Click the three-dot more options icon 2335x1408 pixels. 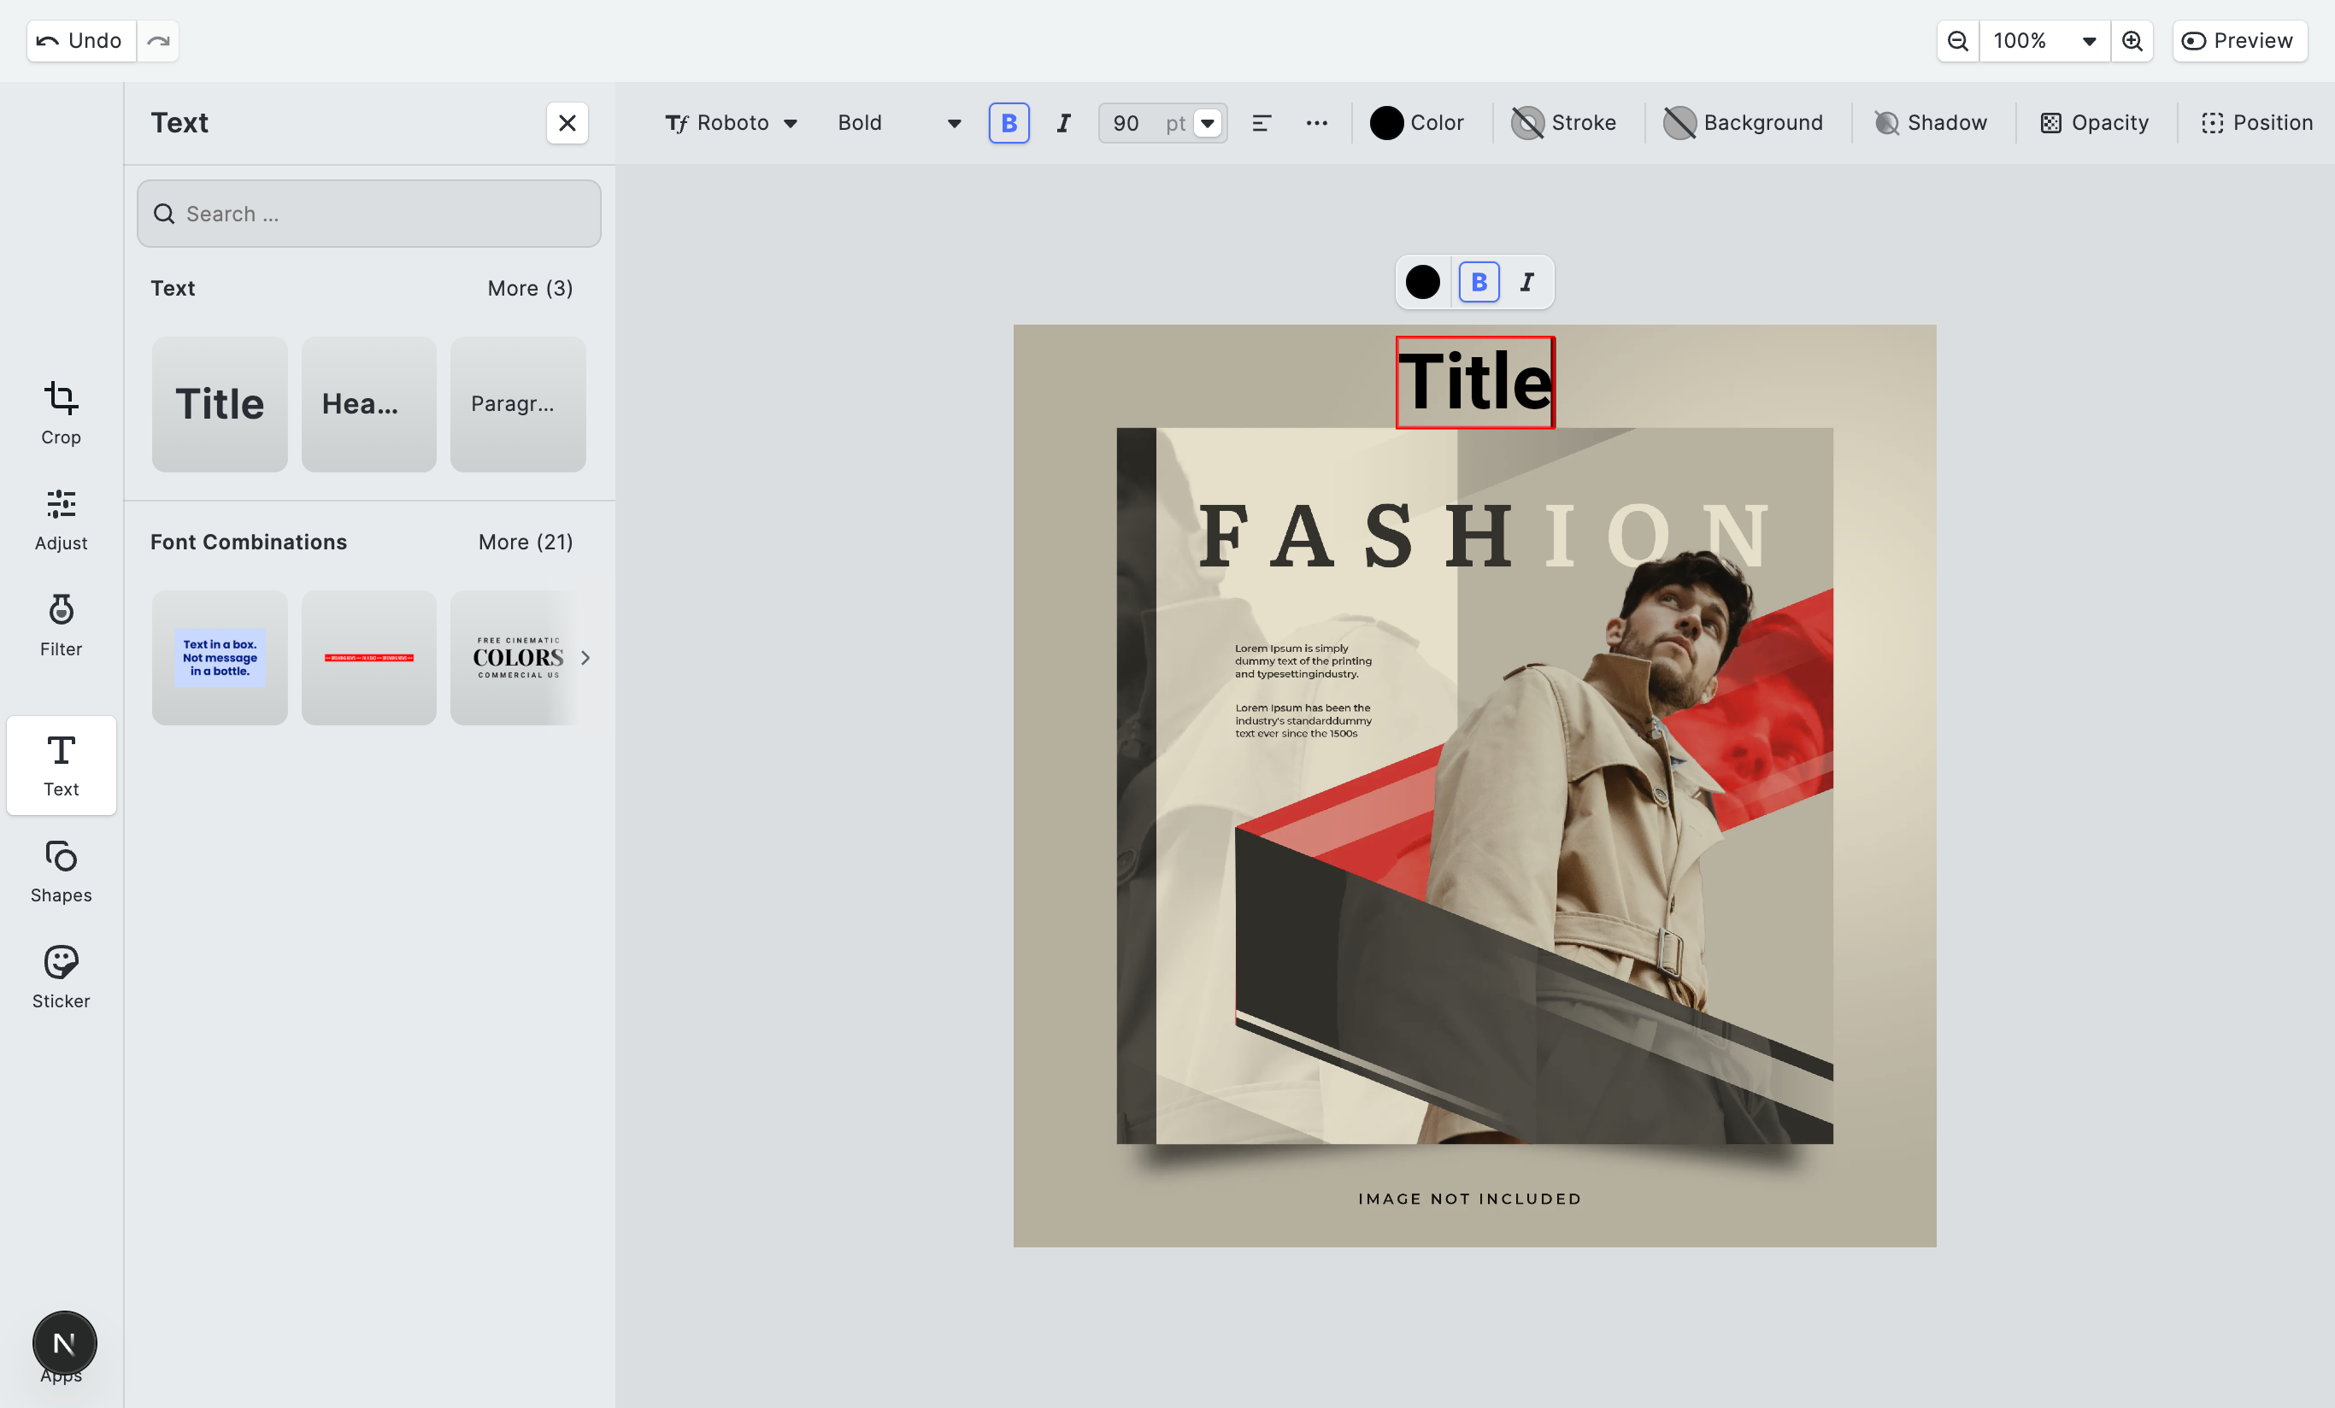pos(1316,123)
